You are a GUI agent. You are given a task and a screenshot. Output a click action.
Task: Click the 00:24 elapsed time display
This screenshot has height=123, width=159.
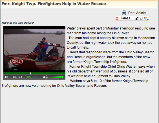[x=17, y=77]
